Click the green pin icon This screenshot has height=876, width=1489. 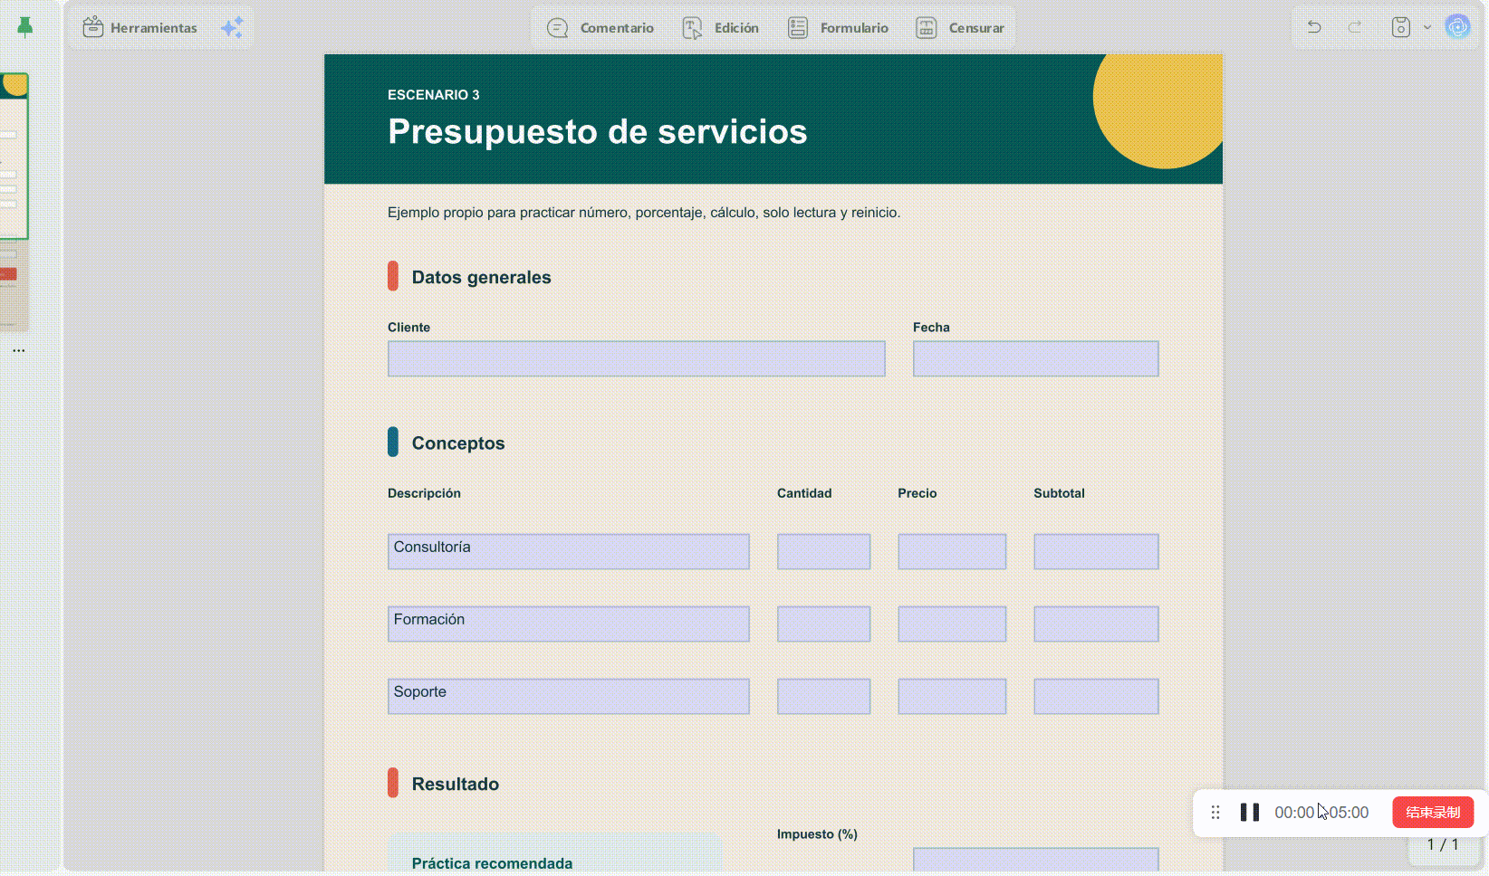(25, 27)
